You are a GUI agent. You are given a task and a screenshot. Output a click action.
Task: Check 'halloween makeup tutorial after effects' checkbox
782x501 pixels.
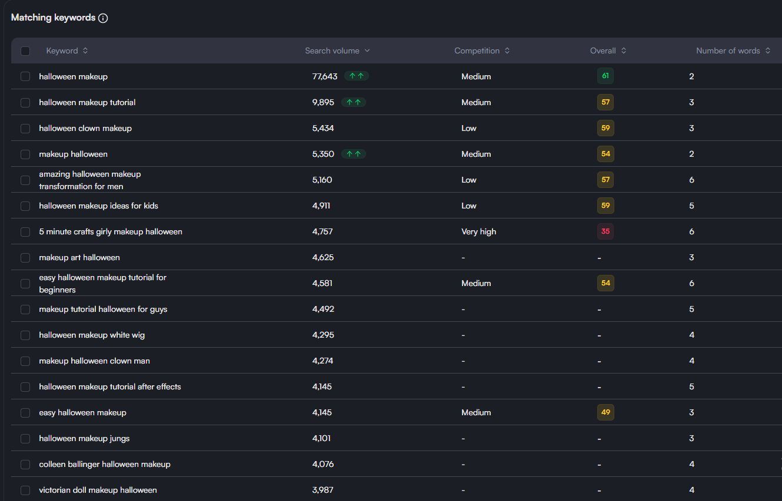point(25,387)
